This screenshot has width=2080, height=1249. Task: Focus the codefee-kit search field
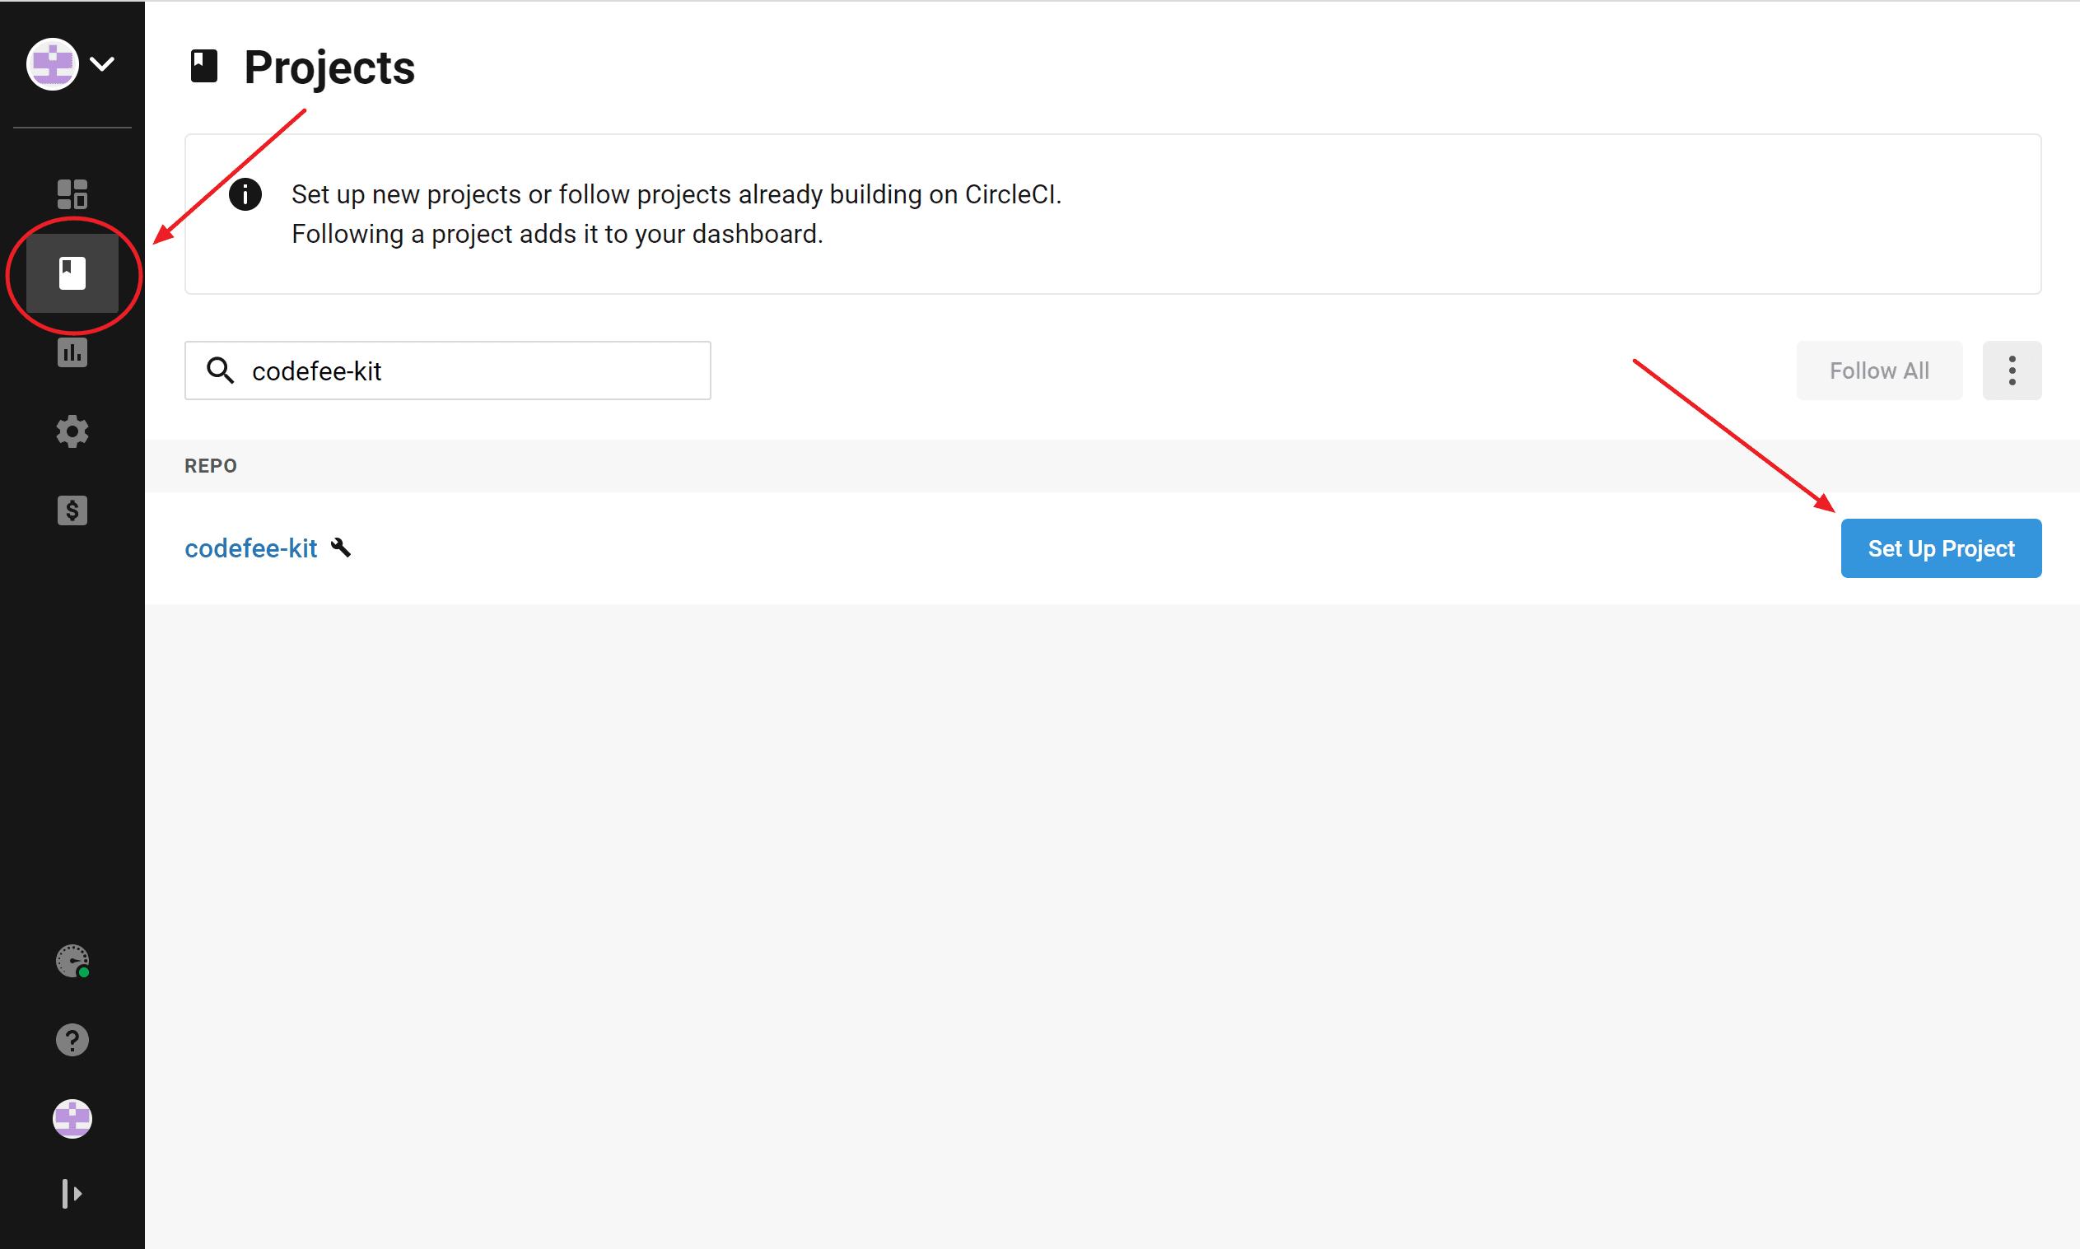click(x=448, y=371)
